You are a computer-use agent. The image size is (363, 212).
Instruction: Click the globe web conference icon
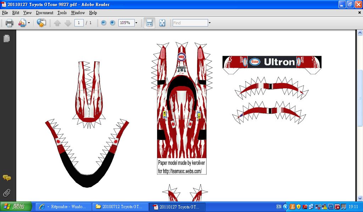tap(41, 23)
